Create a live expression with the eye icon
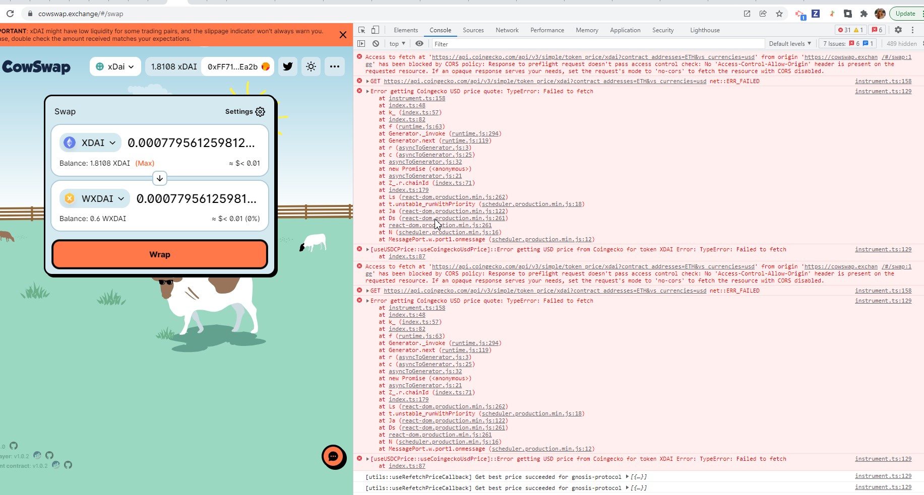Screen dimensions: 924x495 (419, 44)
